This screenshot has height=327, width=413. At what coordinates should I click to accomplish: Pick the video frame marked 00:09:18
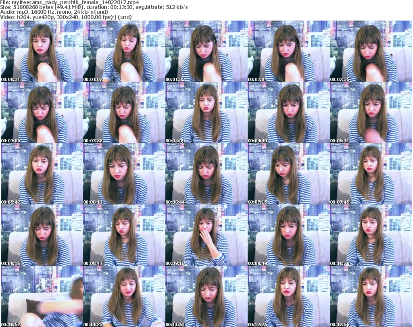pos(206,235)
